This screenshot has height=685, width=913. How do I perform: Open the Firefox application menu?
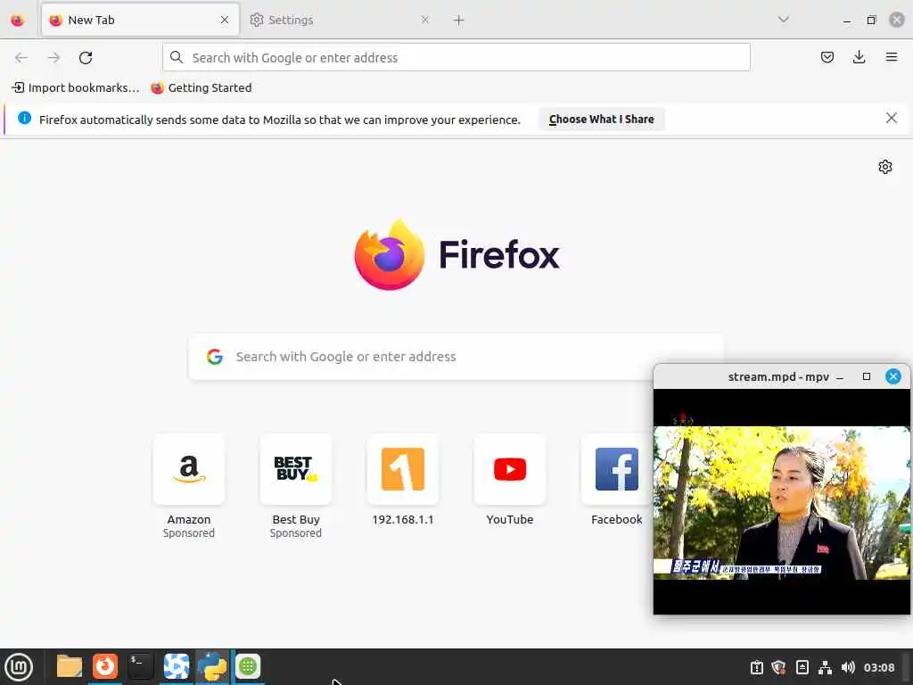891,57
